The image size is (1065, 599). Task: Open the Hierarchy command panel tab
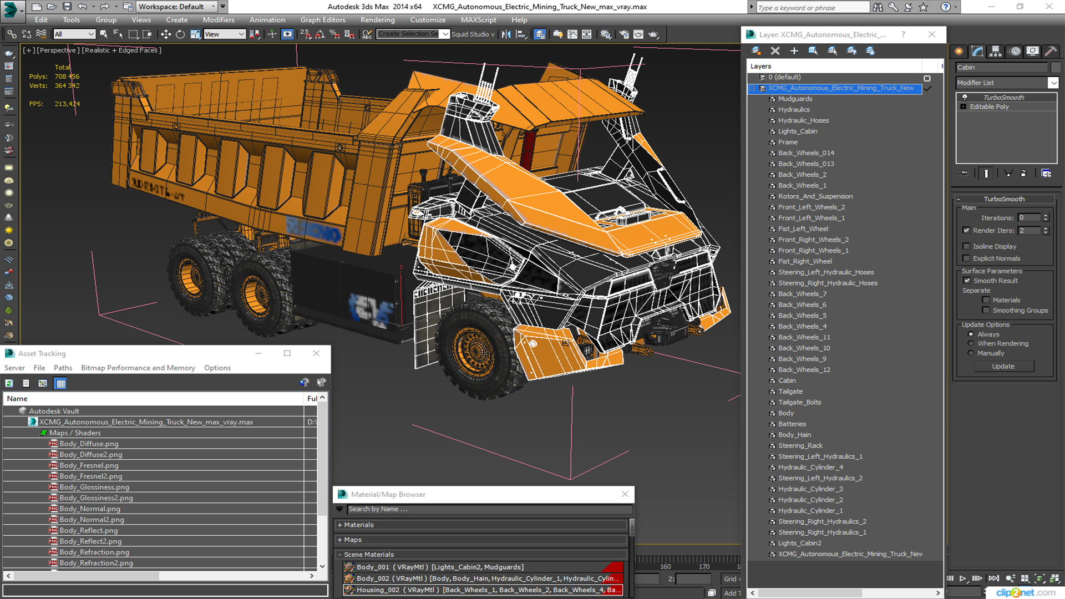click(x=996, y=52)
